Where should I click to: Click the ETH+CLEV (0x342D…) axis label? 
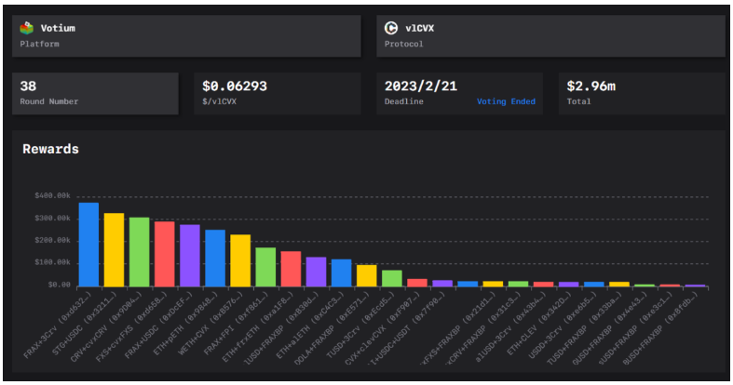pyautogui.click(x=538, y=323)
